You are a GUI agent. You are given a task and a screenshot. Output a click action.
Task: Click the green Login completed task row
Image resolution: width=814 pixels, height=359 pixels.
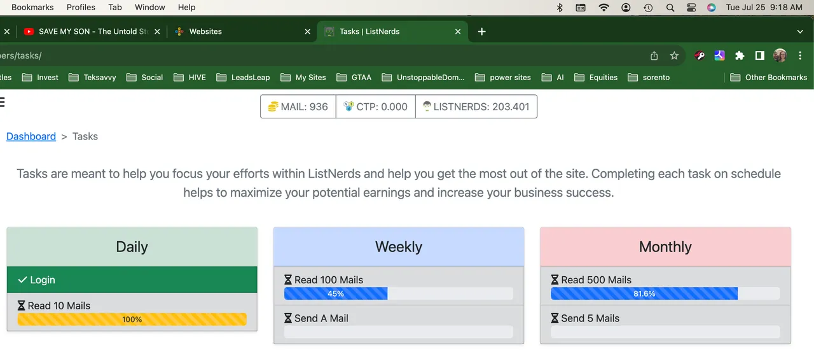coord(132,279)
